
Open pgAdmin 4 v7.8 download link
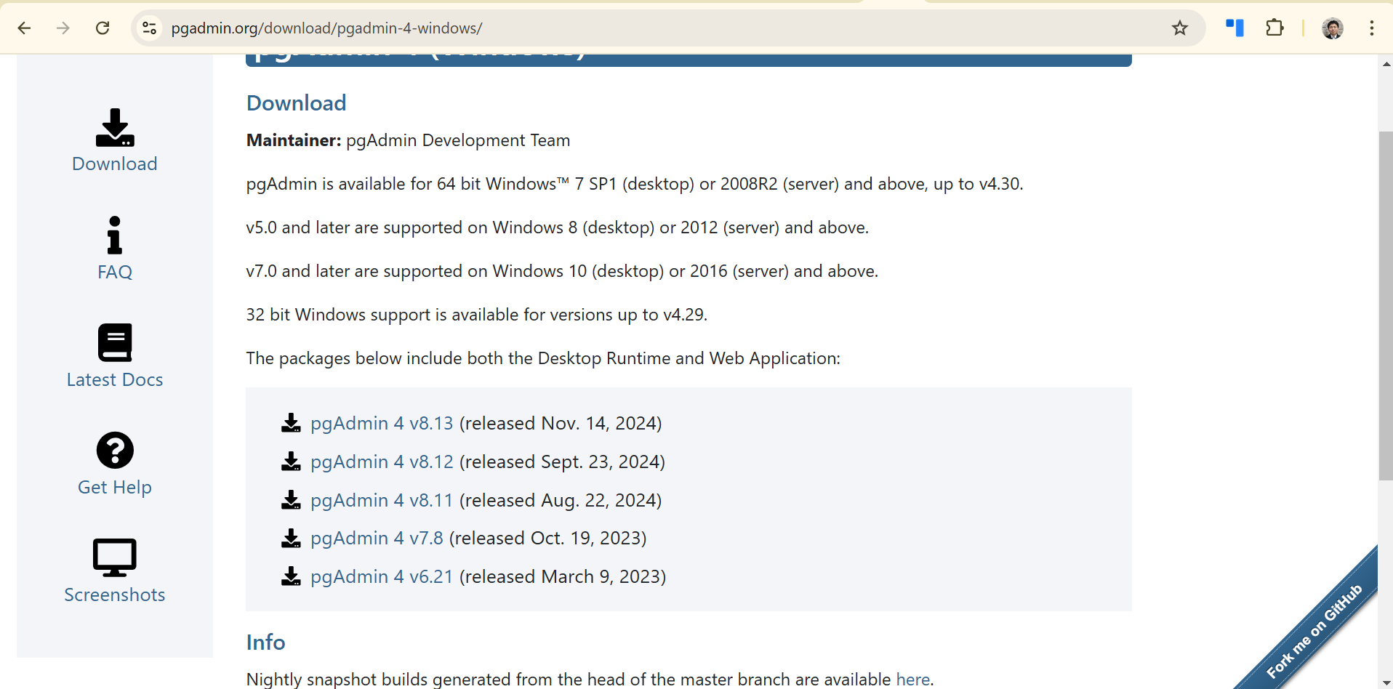coord(377,538)
